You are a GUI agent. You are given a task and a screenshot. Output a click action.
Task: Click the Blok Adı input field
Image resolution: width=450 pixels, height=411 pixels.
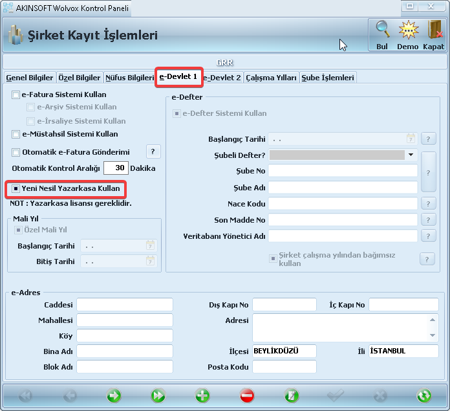(125, 366)
